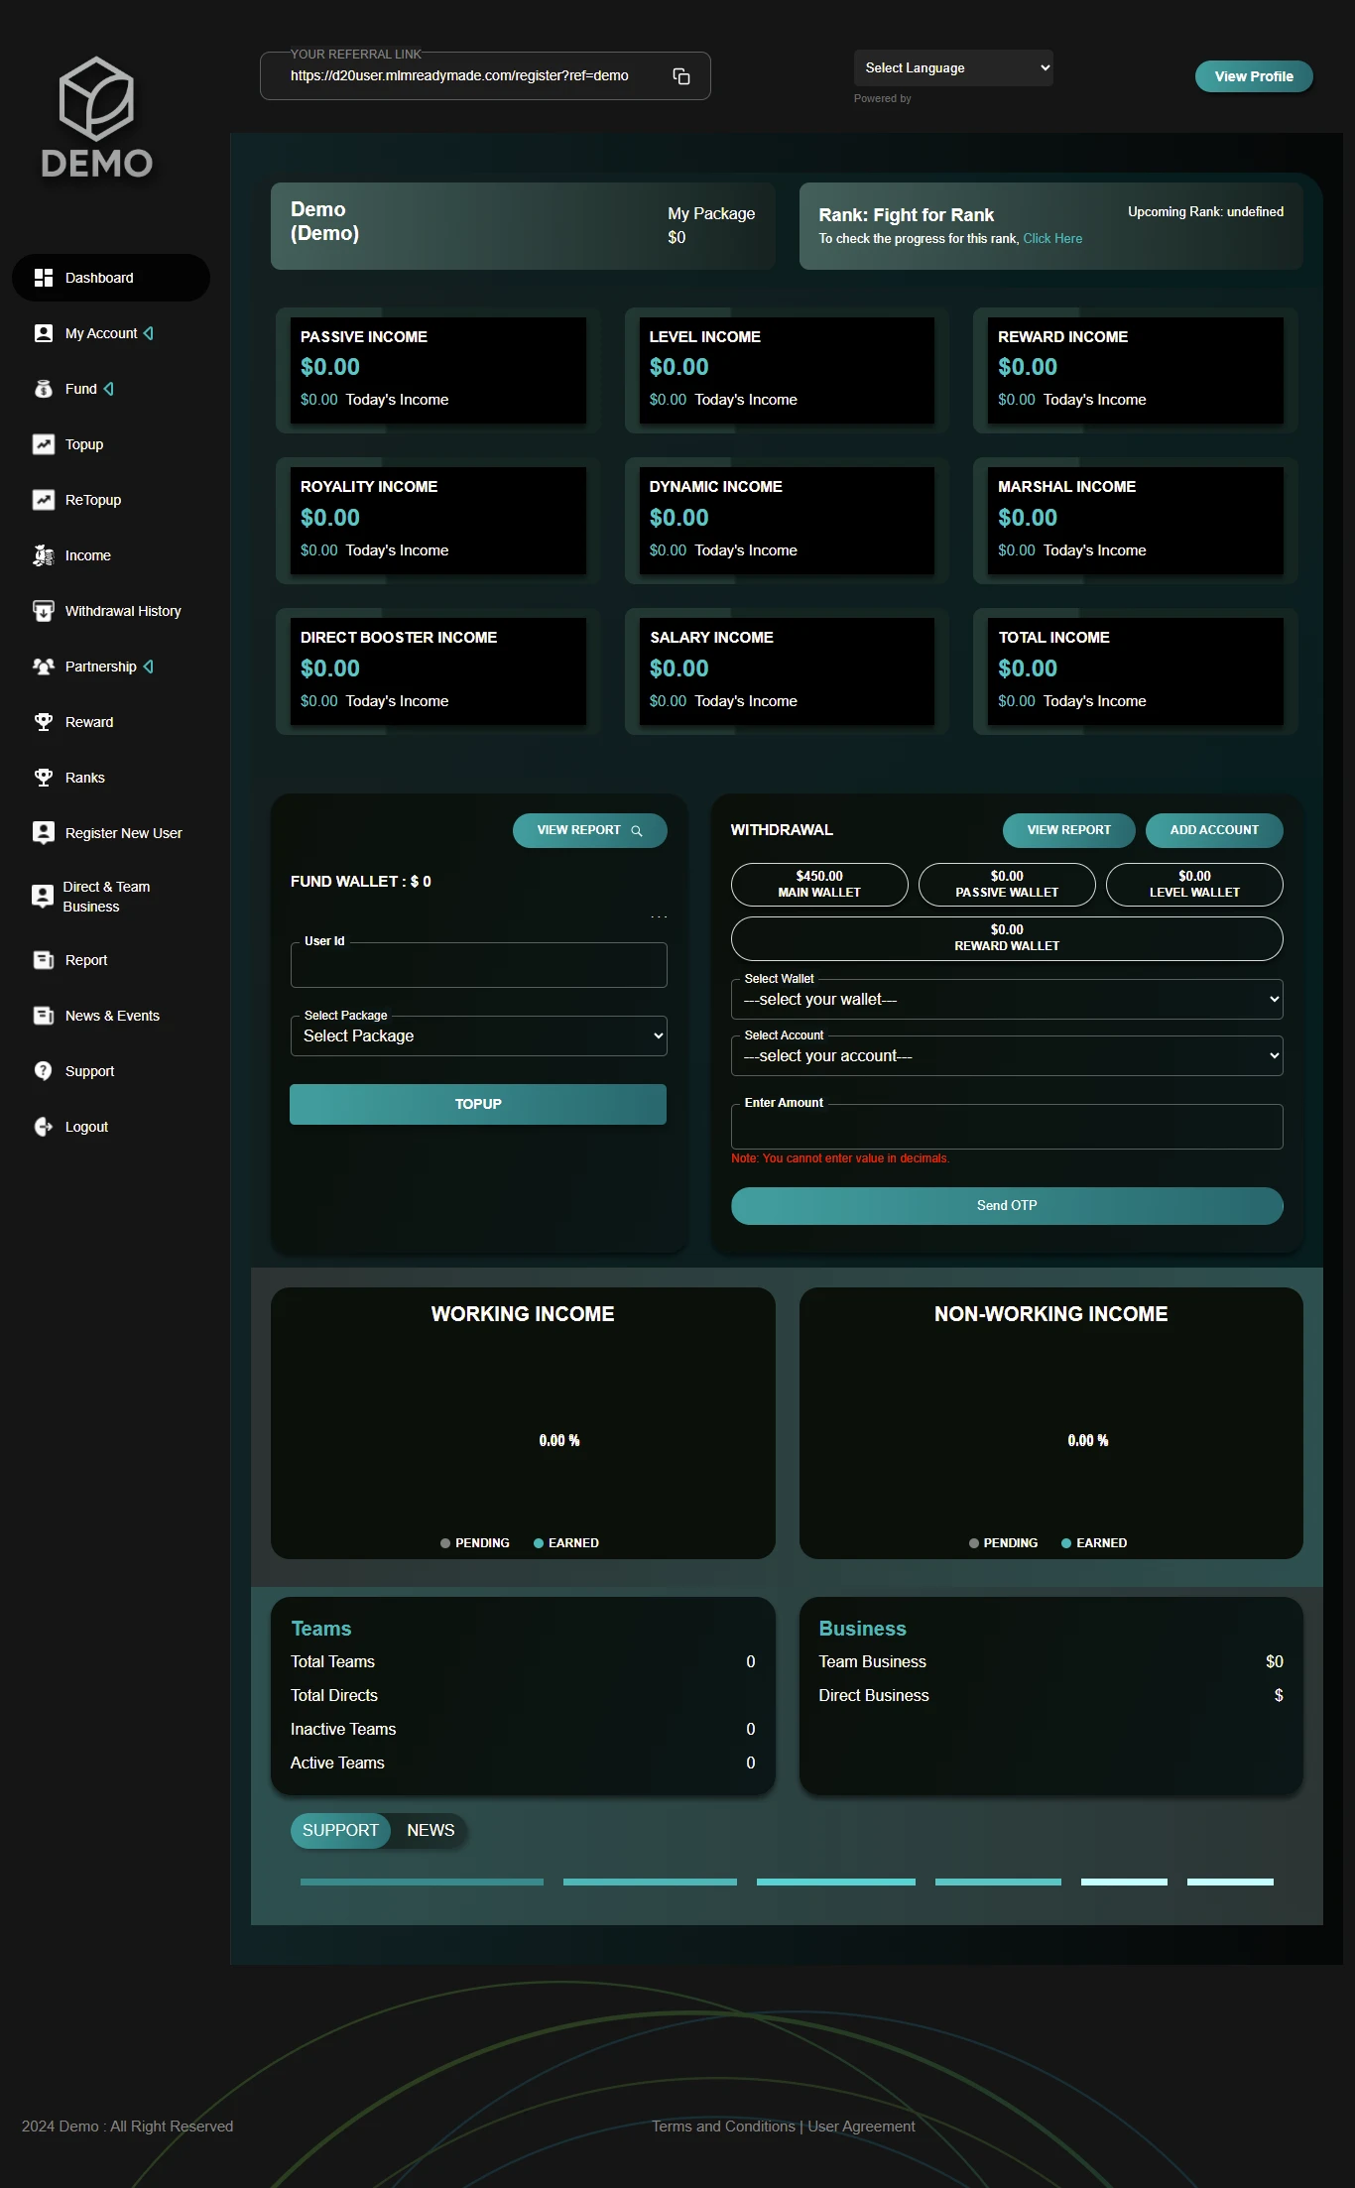Image resolution: width=1355 pixels, height=2188 pixels.
Task: Switch to the NEWS tab
Action: coord(431,1831)
